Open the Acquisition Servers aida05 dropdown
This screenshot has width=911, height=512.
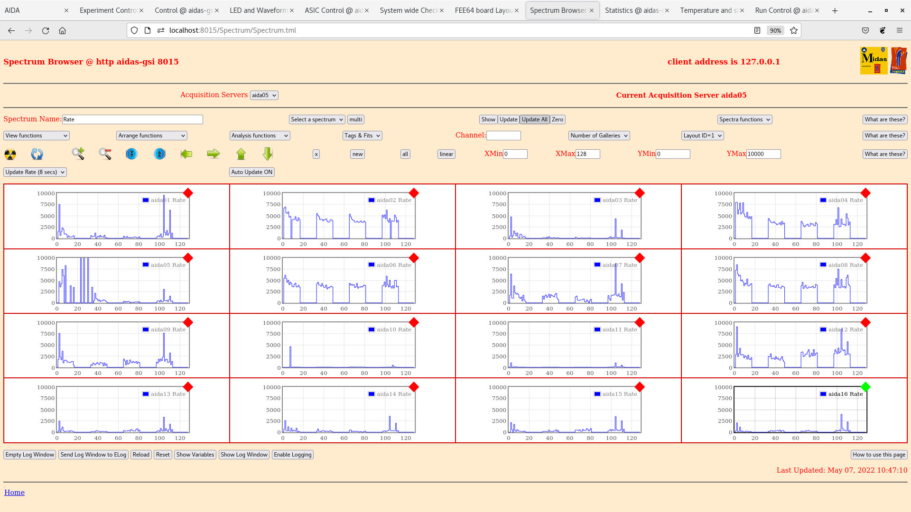click(264, 95)
